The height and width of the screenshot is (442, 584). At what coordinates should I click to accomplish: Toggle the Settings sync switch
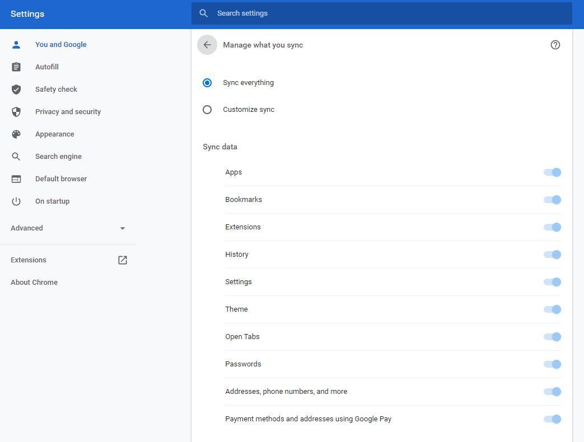point(552,282)
